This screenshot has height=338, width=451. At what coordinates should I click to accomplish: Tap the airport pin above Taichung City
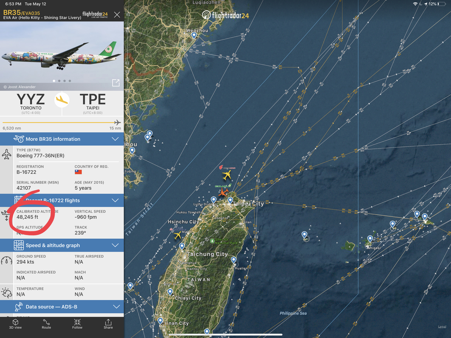tap(182, 246)
